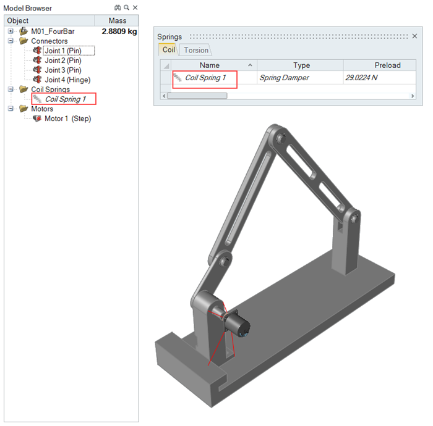The width and height of the screenshot is (433, 426).
Task: Select the Coil tab
Action: tap(168, 50)
